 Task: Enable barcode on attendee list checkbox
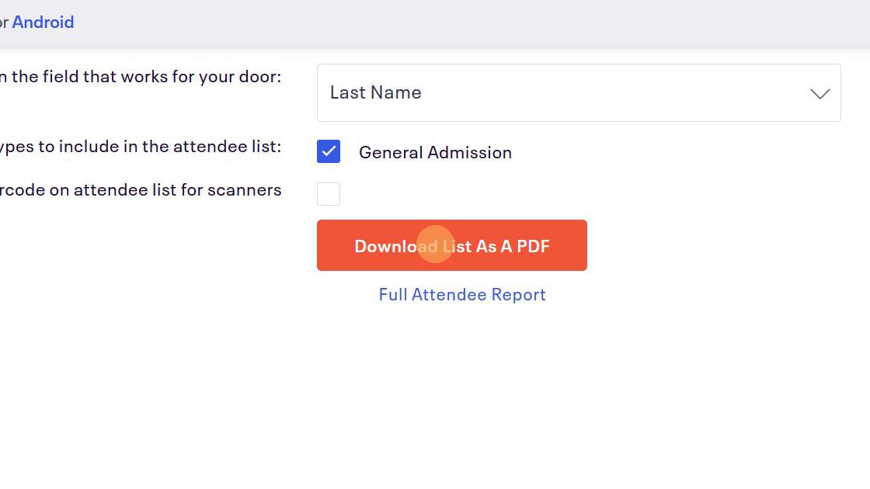point(329,194)
